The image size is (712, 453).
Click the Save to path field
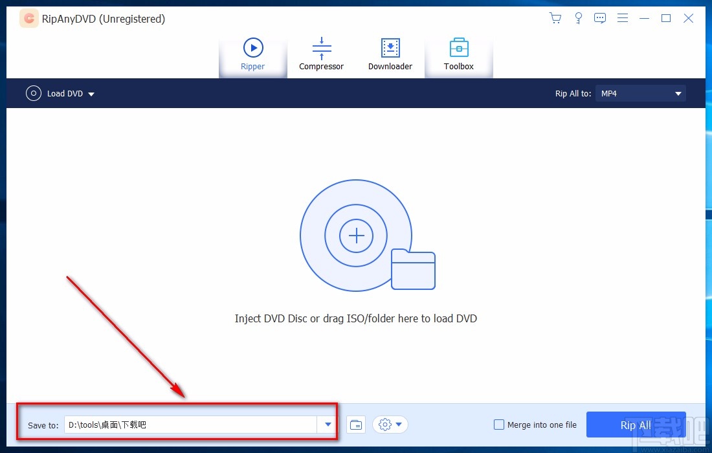191,425
